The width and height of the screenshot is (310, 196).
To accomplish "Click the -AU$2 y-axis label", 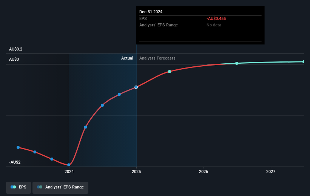I will tap(15, 162).
